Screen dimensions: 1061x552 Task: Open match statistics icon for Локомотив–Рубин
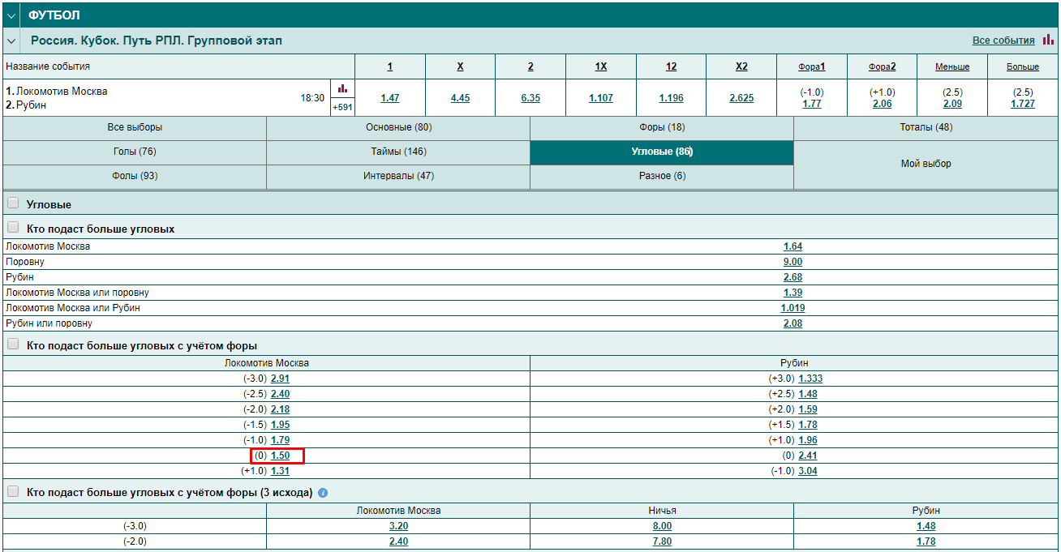click(x=342, y=88)
